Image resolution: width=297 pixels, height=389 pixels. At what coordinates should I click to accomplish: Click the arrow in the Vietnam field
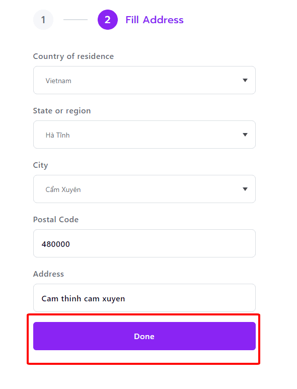pos(245,80)
